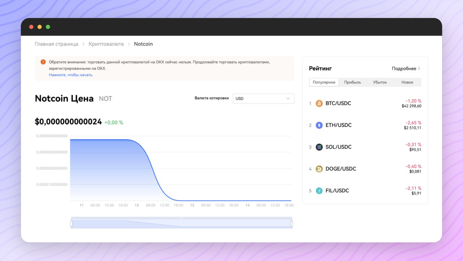Click the Валюта котировки label
Image resolution: width=463 pixels, height=261 pixels.
coord(212,98)
